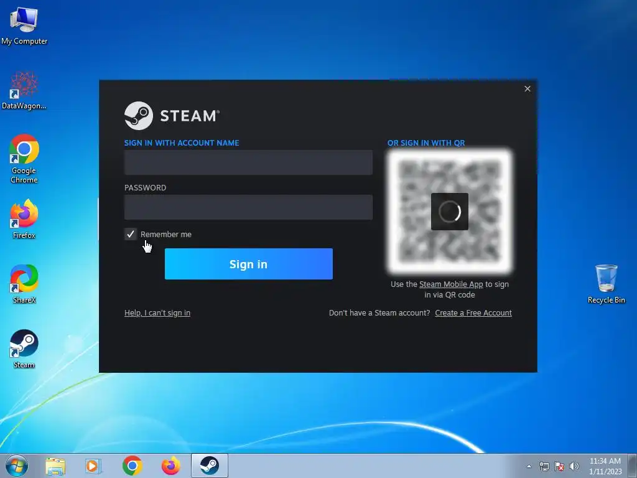
Task: Select the DataWagon desktop shortcut
Action: tap(24, 90)
